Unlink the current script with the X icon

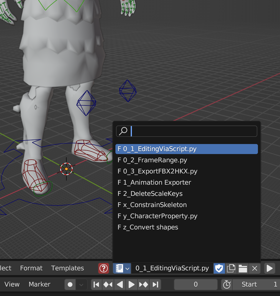(x=254, y=268)
